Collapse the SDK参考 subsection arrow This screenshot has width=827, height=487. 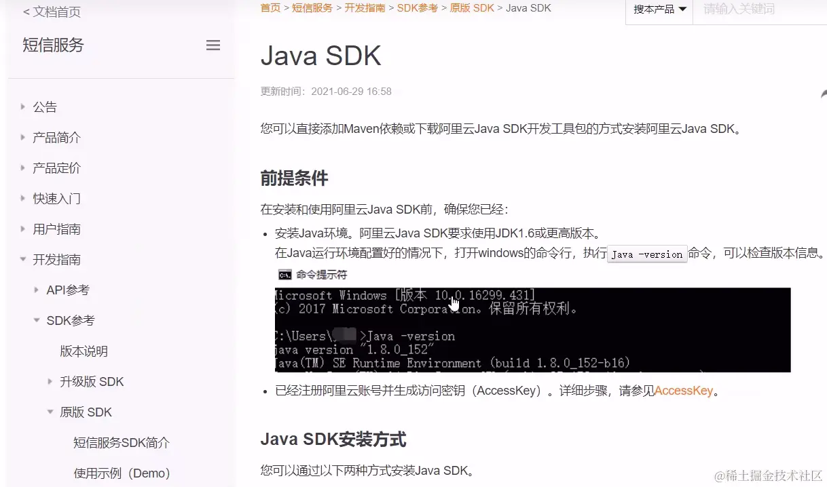(x=37, y=320)
